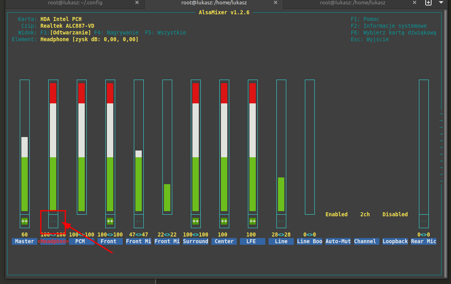Mute the LFE channel via its indicator
The image size is (451, 284).
(253, 221)
